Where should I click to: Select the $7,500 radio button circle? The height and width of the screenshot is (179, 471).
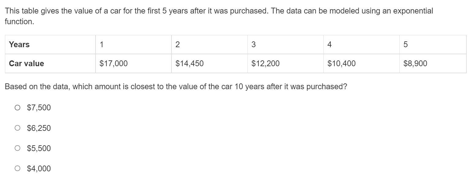[x=17, y=108]
